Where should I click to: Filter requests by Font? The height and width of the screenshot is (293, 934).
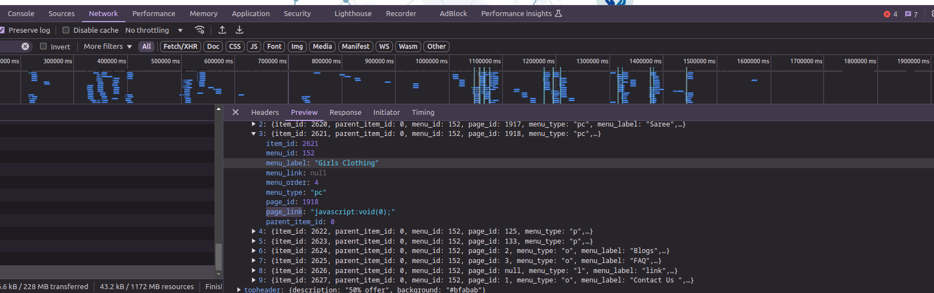[274, 47]
